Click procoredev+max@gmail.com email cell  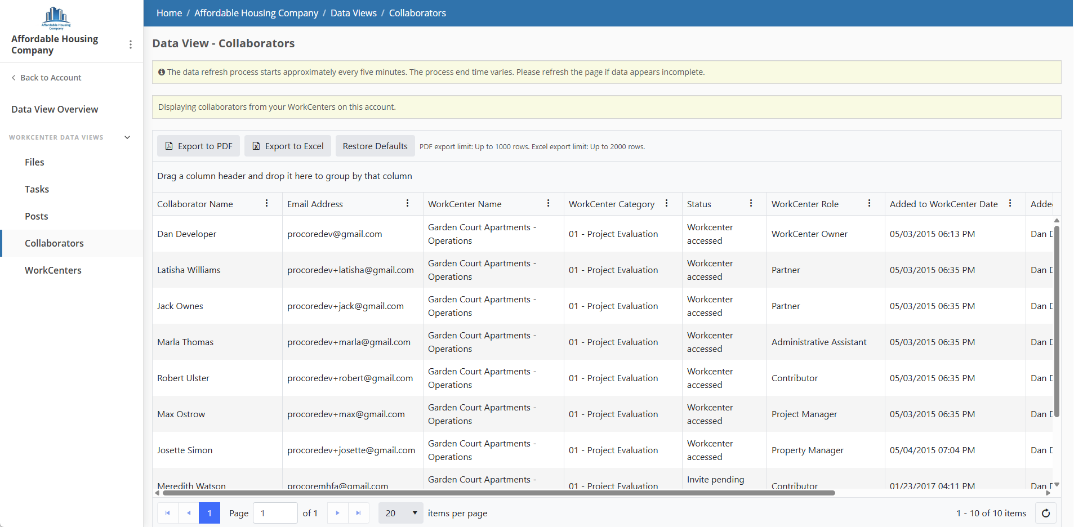[353, 414]
